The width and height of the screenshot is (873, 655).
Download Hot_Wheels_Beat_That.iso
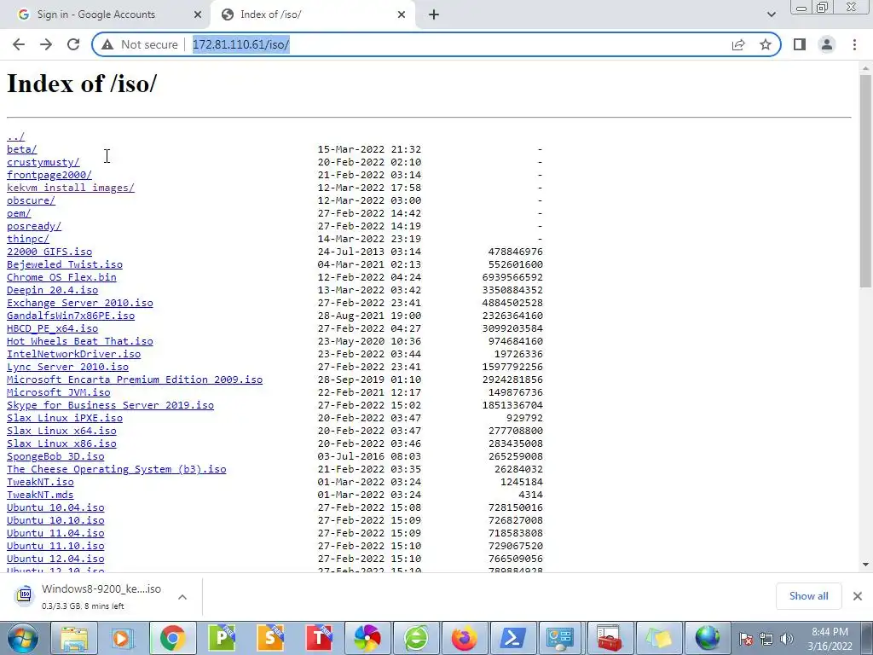pyautogui.click(x=79, y=341)
